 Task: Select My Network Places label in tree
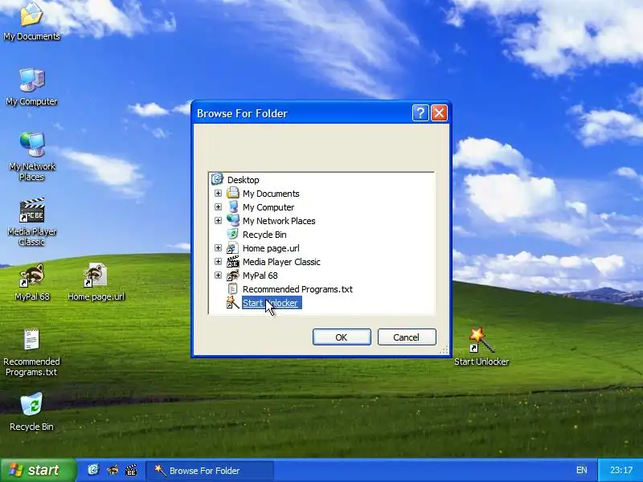coord(279,221)
